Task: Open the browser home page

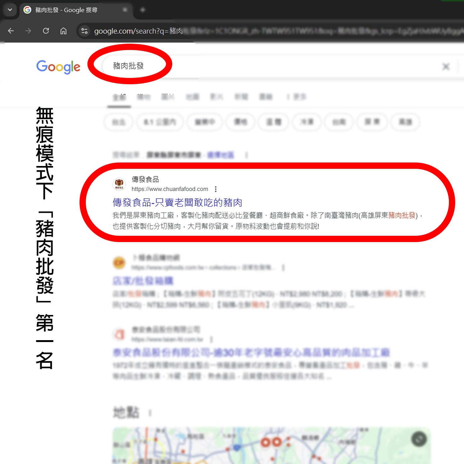Action: click(64, 31)
